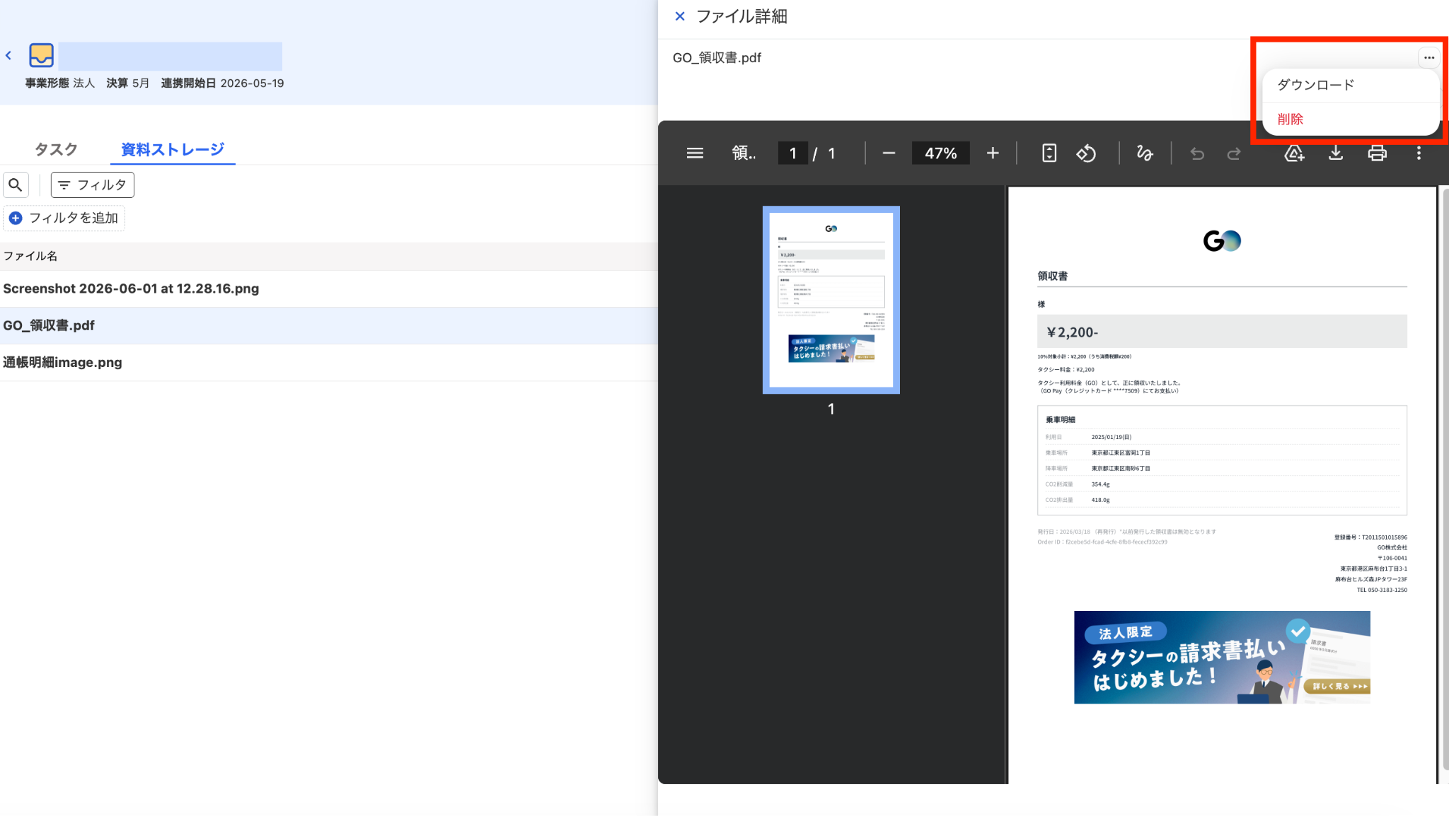Image resolution: width=1449 pixels, height=816 pixels.
Task: Print the PDF using the printer icon
Action: tap(1377, 153)
